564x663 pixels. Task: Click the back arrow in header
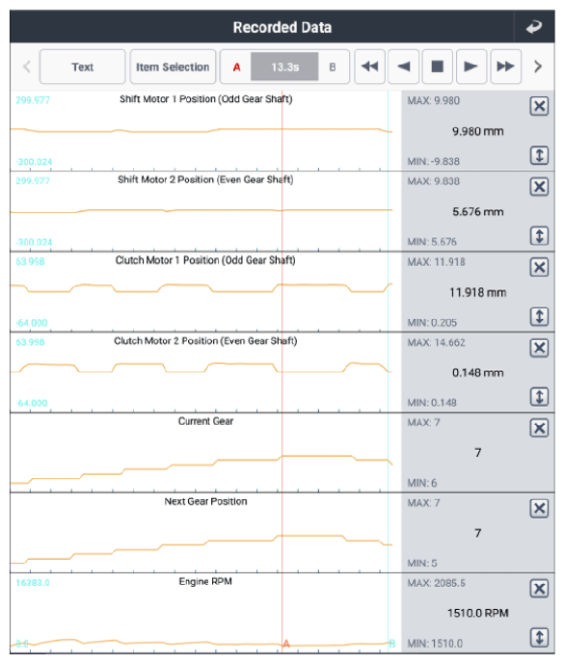(x=534, y=27)
